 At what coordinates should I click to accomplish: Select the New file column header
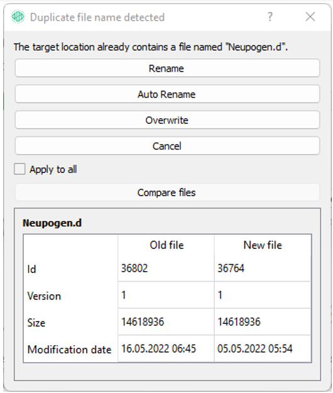(x=263, y=245)
